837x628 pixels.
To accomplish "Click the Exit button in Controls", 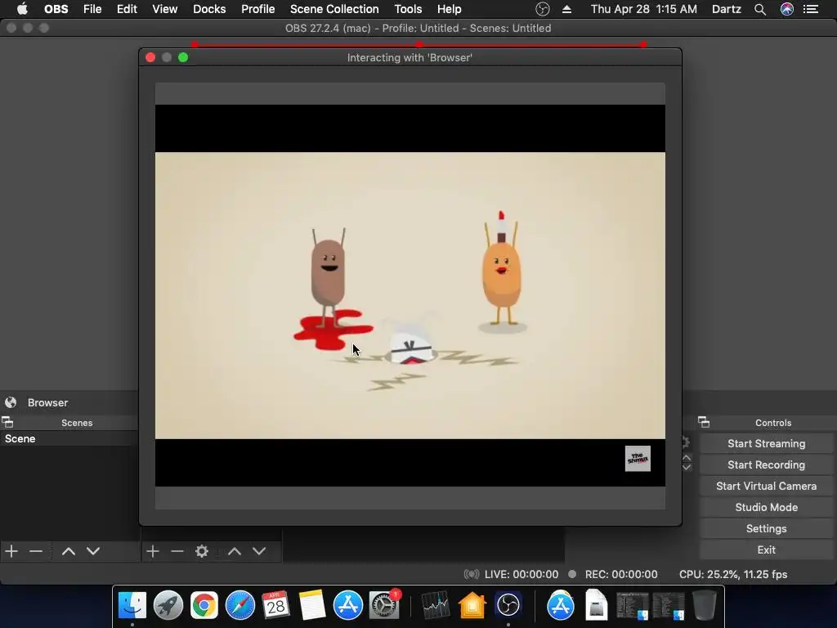I will 766,549.
